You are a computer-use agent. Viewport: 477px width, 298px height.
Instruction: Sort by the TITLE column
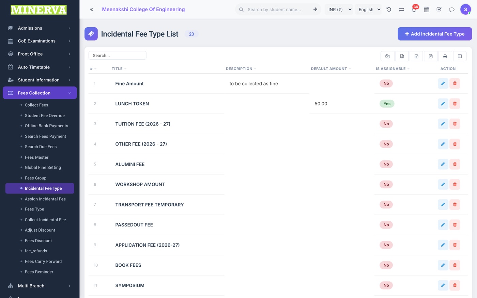click(x=119, y=69)
